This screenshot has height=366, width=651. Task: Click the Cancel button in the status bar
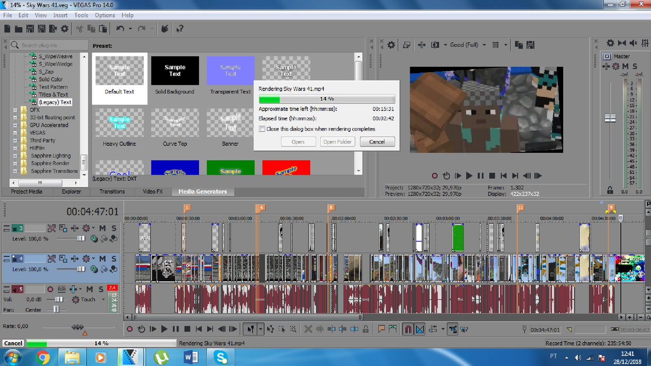coord(13,343)
